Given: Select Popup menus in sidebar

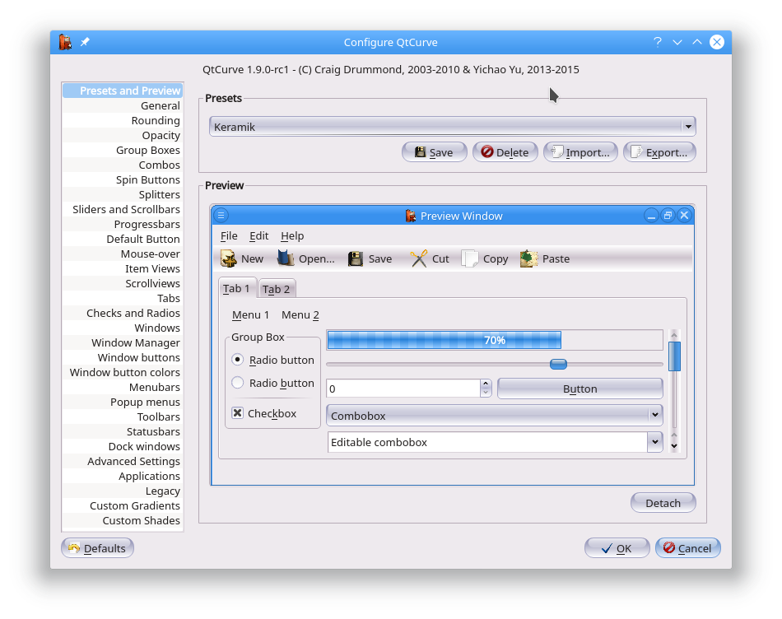Looking at the screenshot, I should [x=123, y=402].
